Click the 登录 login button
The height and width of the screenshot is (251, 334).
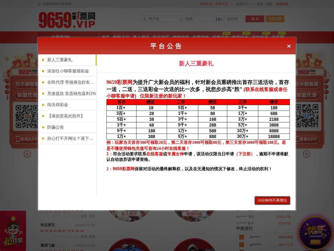pyautogui.click(x=255, y=19)
